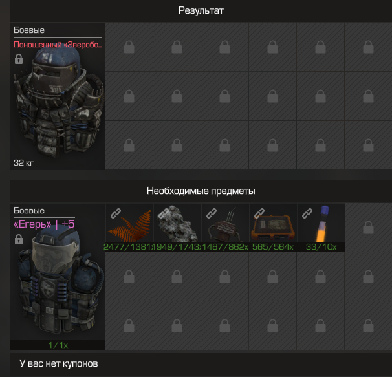Screen dimensions: 392x377
Task: Select the orange test tube vial ingredient
Action: tap(321, 227)
